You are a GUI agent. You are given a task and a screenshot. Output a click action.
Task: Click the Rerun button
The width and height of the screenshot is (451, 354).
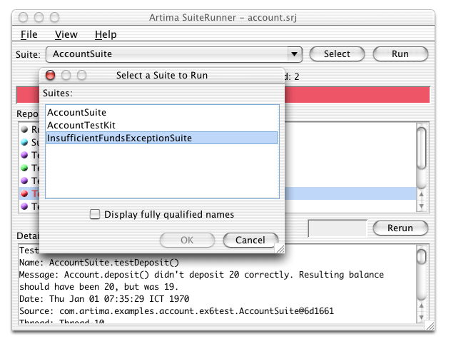(400, 228)
